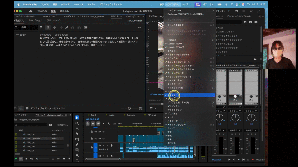The height and width of the screenshot is (167, 298).
Task: Create a new bin in the project panel
Action: [64, 159]
